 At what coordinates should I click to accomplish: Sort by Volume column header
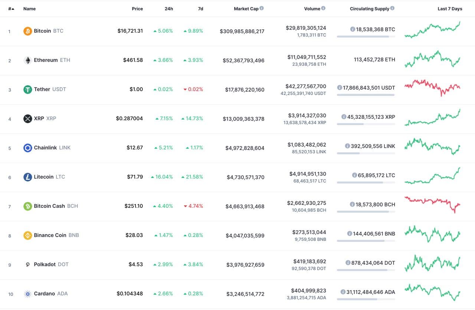click(312, 9)
